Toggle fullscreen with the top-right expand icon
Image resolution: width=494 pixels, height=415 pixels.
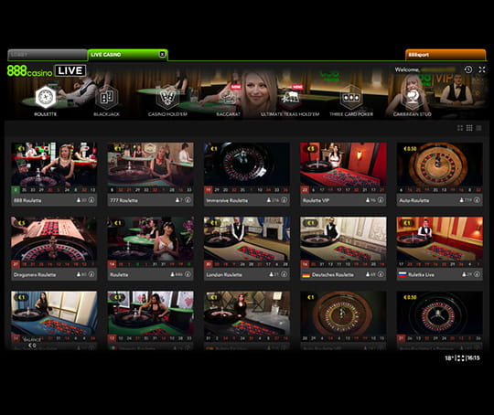482,69
